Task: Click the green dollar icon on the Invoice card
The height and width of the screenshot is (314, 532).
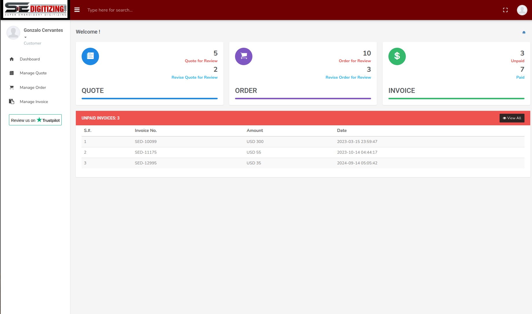Action: click(x=397, y=56)
